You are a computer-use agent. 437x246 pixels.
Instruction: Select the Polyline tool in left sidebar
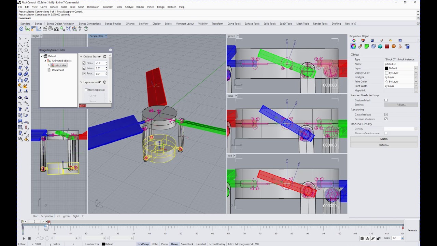click(x=20, y=44)
